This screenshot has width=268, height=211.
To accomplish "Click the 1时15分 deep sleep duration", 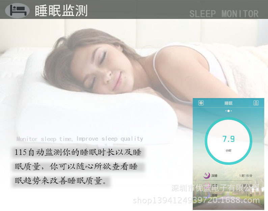I will point(246,175).
